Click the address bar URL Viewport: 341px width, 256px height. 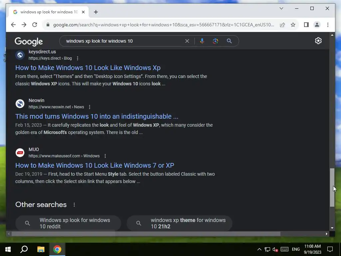tap(164, 25)
